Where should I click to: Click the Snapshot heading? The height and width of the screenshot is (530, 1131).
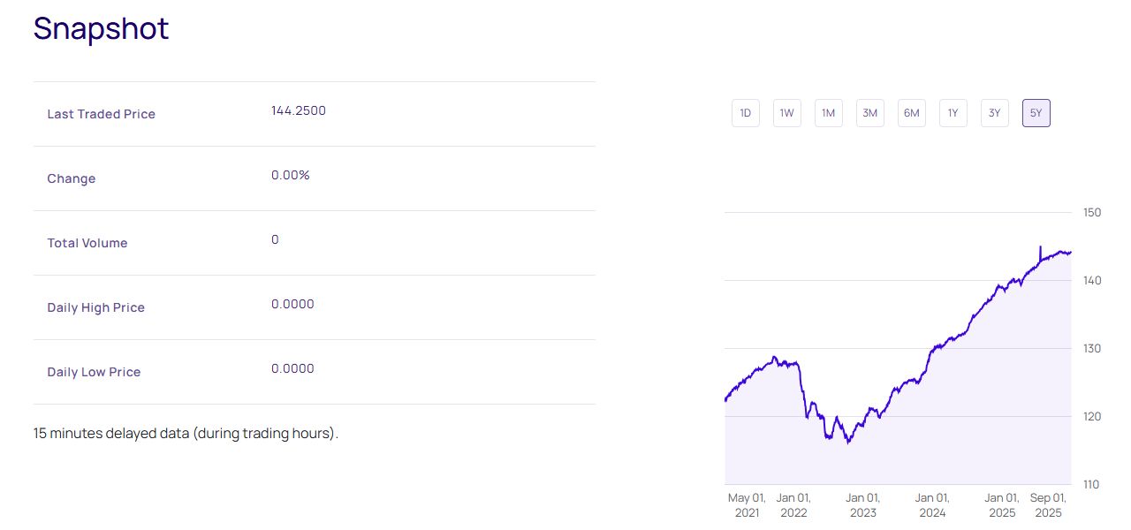(x=101, y=28)
